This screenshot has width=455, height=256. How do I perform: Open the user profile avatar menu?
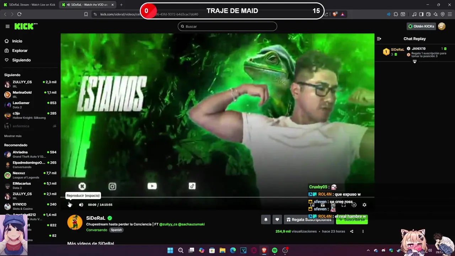[441, 26]
